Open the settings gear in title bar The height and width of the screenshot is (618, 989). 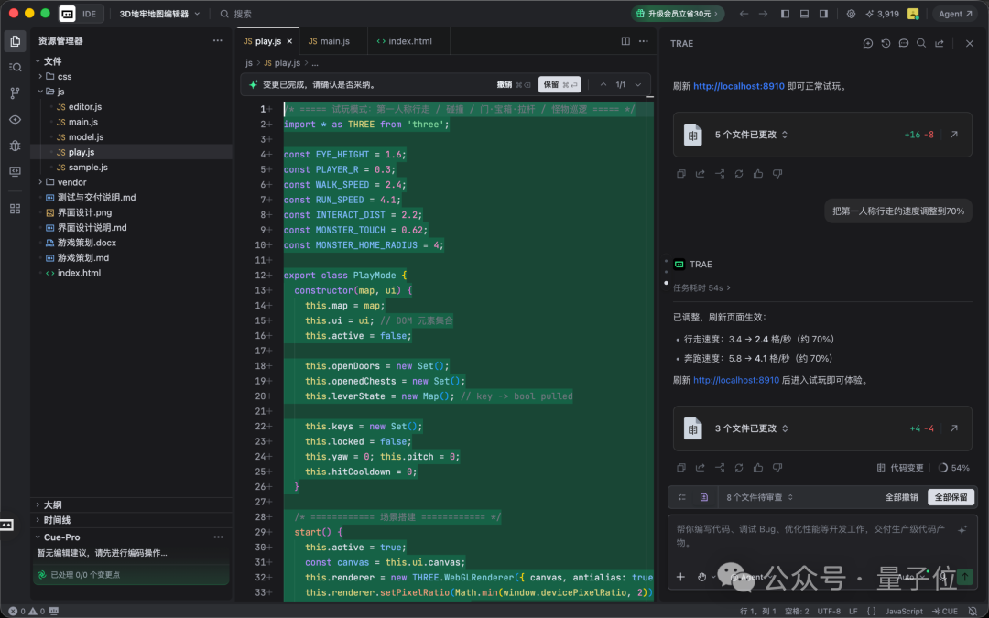[851, 14]
